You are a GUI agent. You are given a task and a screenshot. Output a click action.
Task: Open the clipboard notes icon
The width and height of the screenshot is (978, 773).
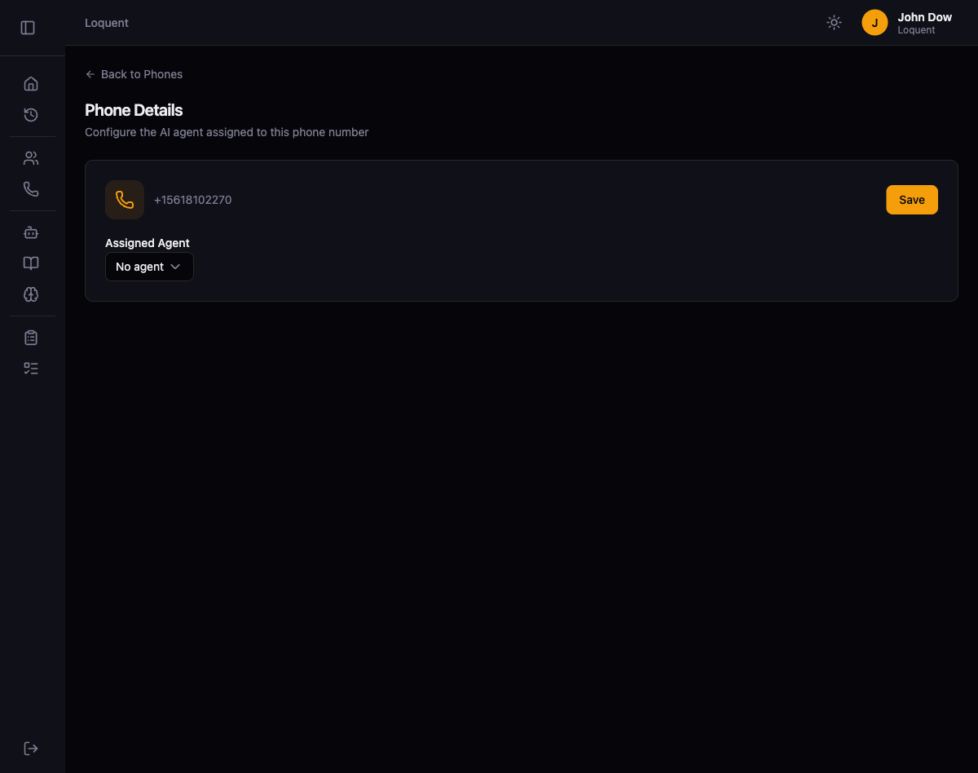click(x=31, y=337)
